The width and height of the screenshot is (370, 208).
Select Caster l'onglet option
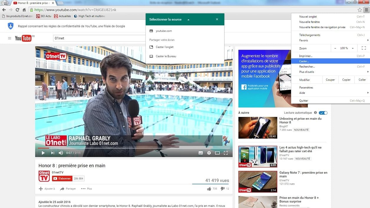(164, 47)
